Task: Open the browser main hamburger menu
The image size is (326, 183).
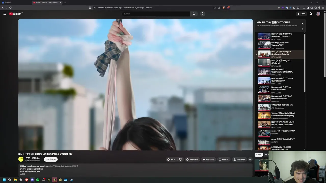Action: click(323, 8)
